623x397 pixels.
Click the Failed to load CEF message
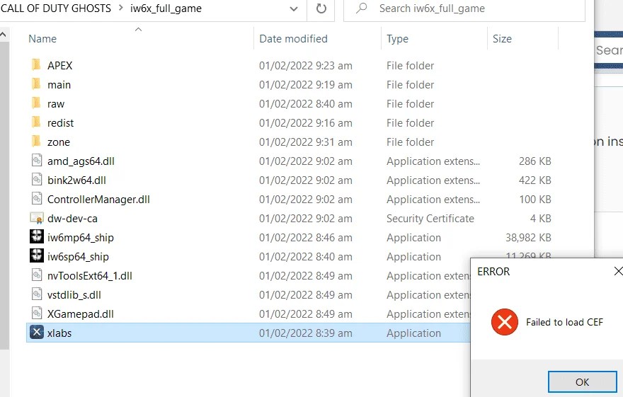[564, 322]
